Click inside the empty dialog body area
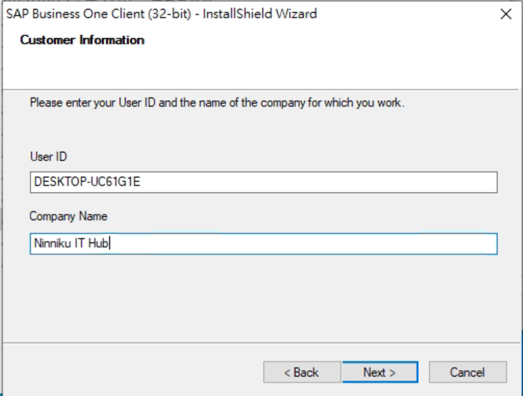 pos(250,301)
